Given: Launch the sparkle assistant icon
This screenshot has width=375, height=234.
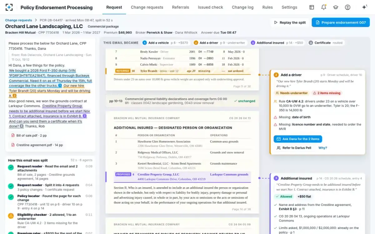Looking at the screenshot, I should 364,7.
